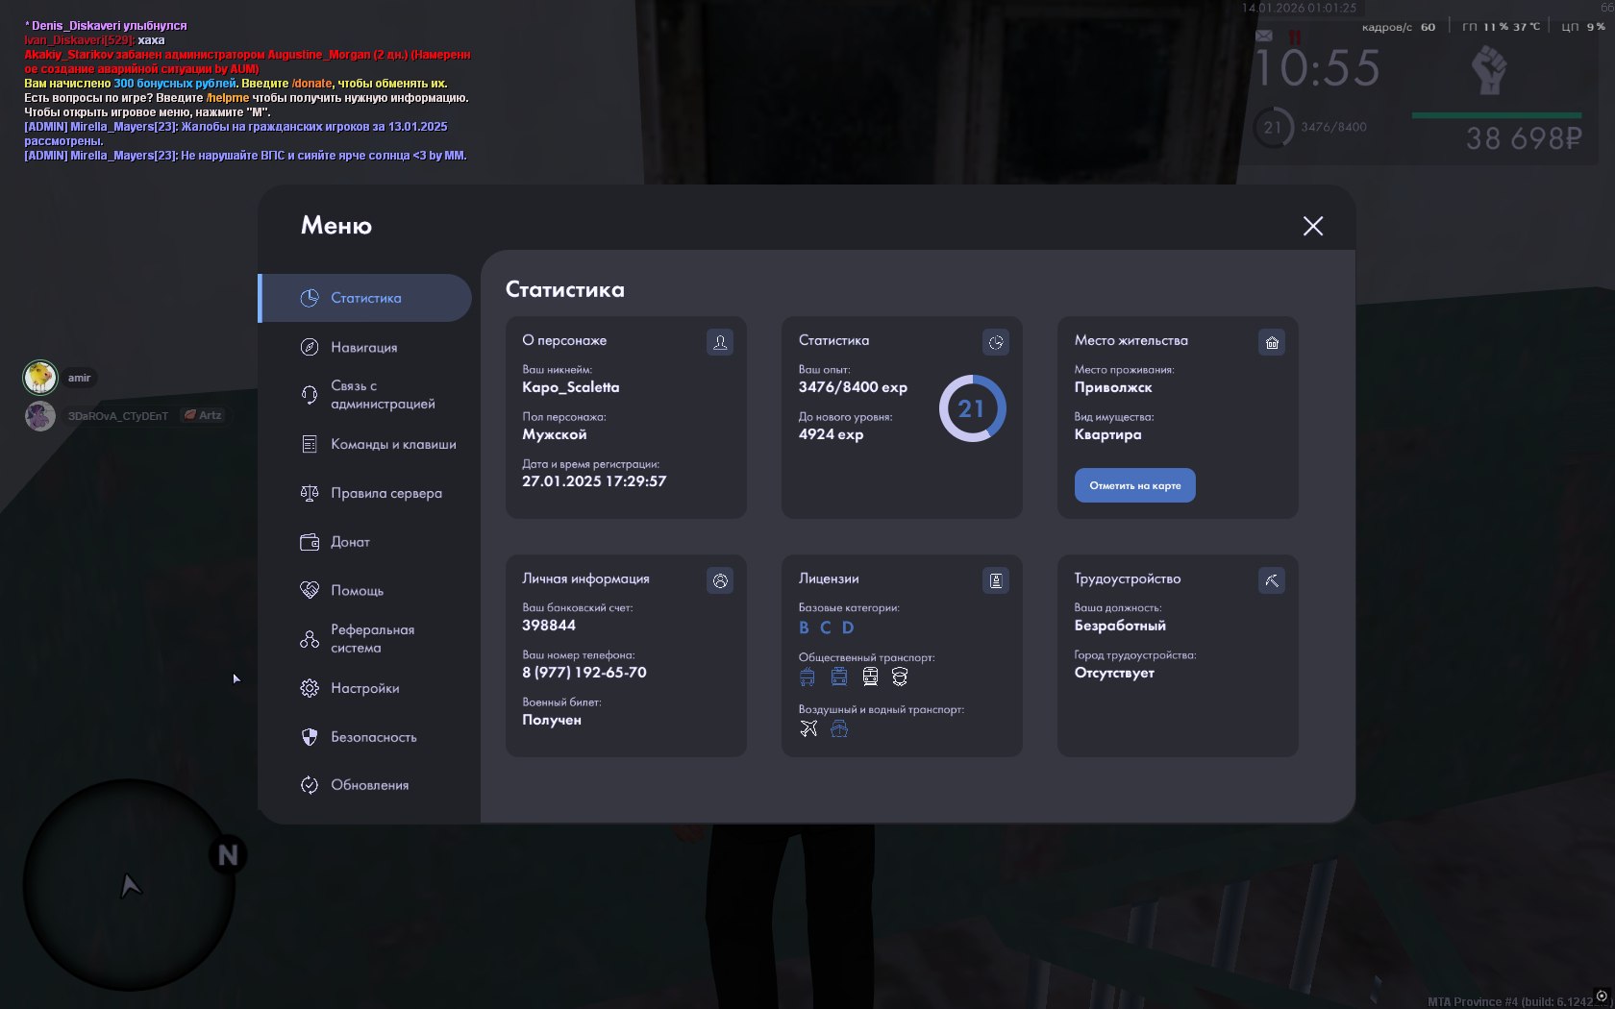The width and height of the screenshot is (1615, 1009).
Task: Open Команды и клавиши section
Action: [x=392, y=444]
